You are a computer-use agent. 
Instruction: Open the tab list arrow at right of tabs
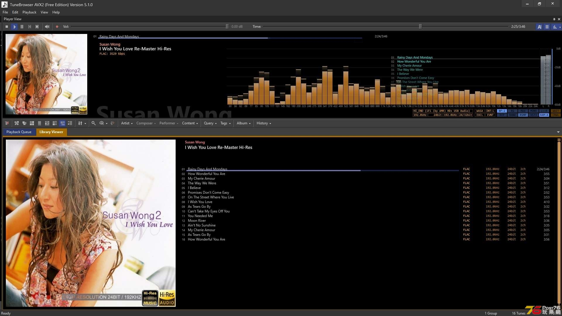pyautogui.click(x=558, y=132)
